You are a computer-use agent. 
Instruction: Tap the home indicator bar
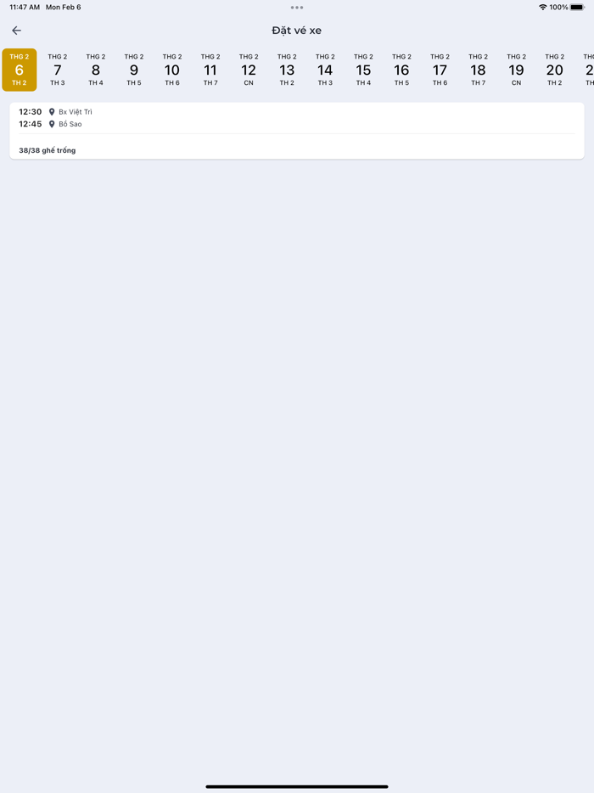click(297, 786)
